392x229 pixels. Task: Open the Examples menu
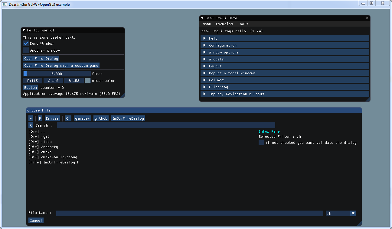point(224,24)
